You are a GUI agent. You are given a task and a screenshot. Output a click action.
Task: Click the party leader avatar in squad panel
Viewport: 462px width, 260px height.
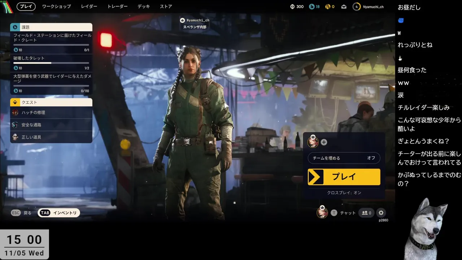[x=313, y=142]
